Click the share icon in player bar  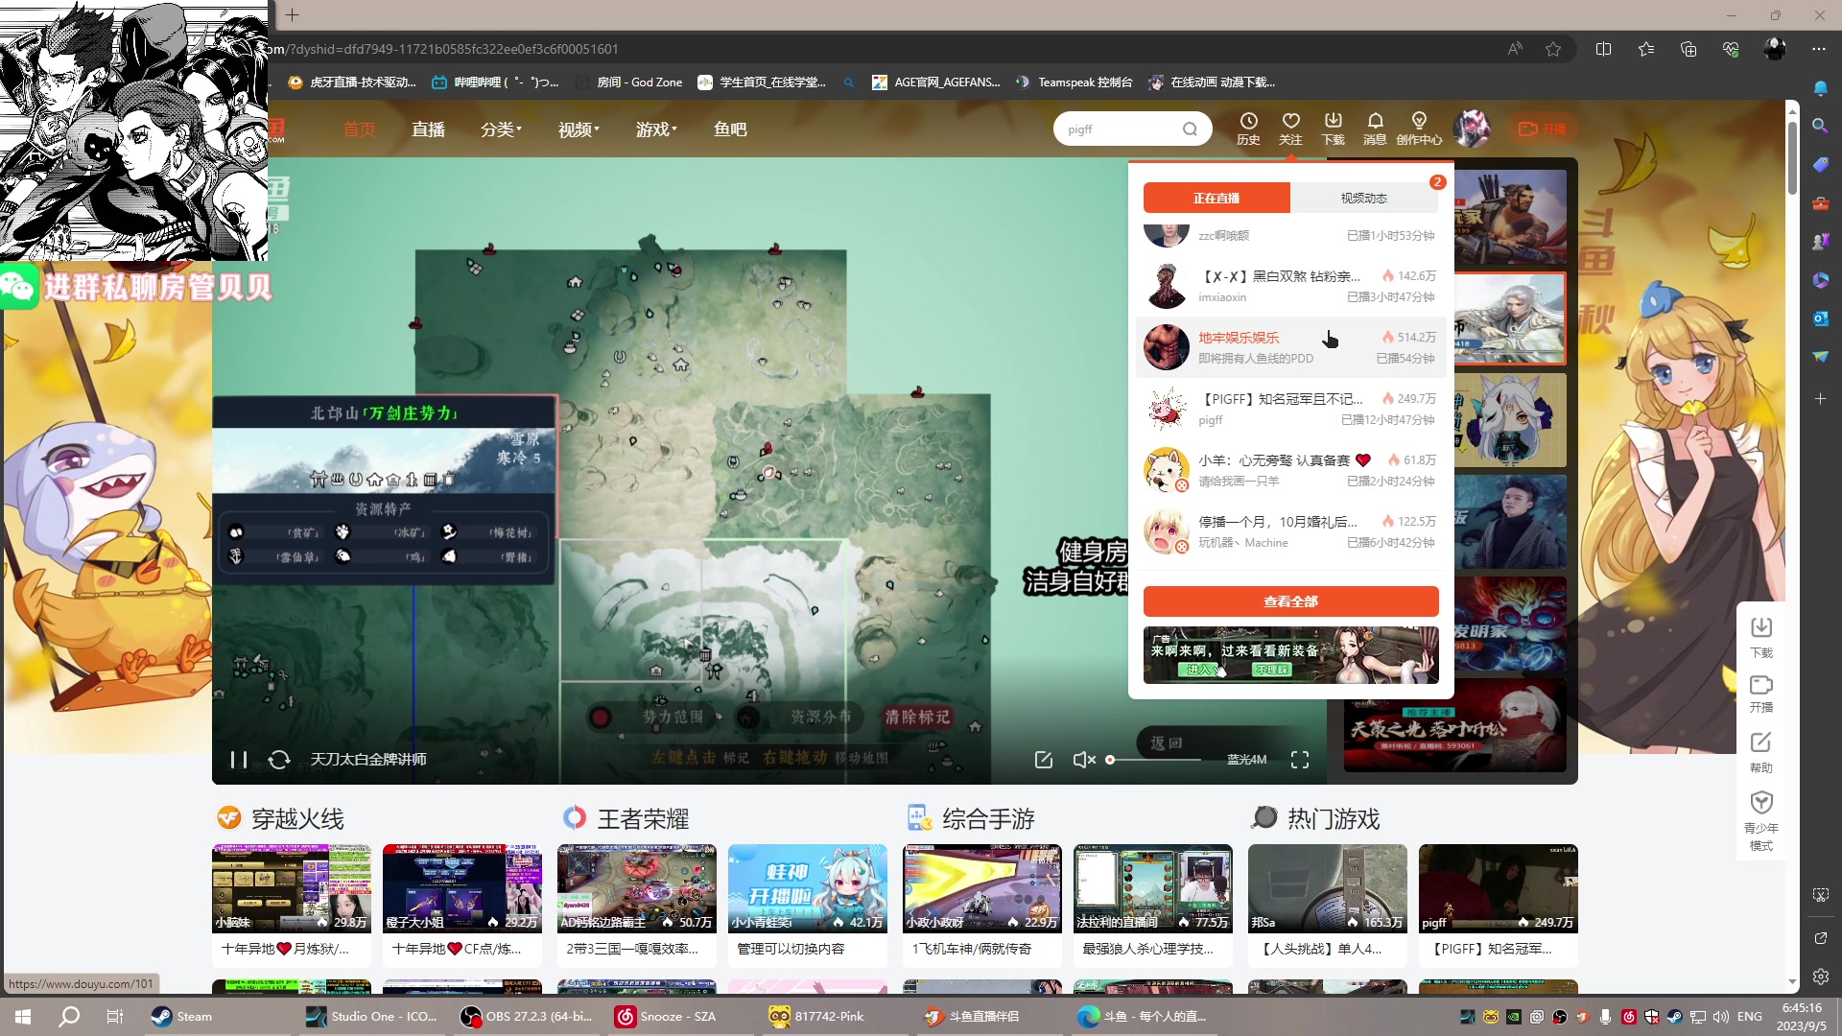click(x=1044, y=760)
